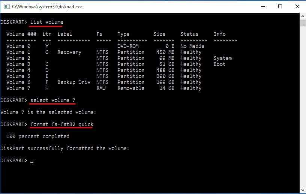This screenshot has width=306, height=194.
Task: Click the vertical scrollbar thumb
Action: pyautogui.click(x=303, y=23)
